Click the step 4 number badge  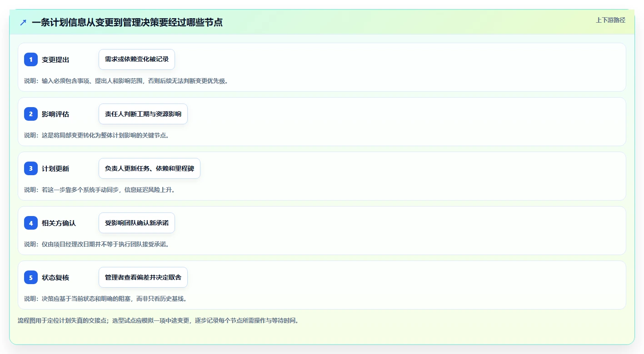(x=31, y=223)
